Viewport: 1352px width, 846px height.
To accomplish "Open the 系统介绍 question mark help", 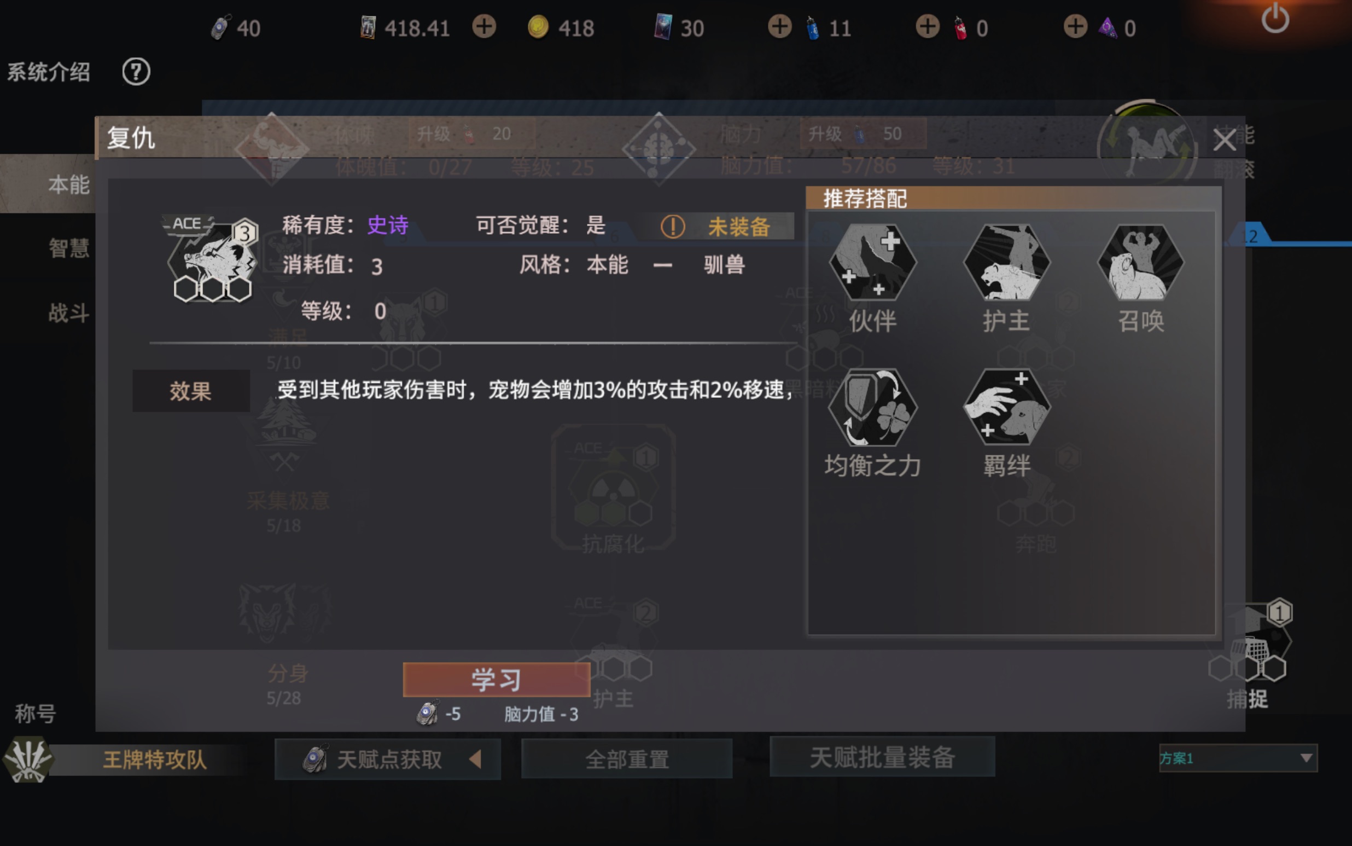I will pyautogui.click(x=136, y=72).
